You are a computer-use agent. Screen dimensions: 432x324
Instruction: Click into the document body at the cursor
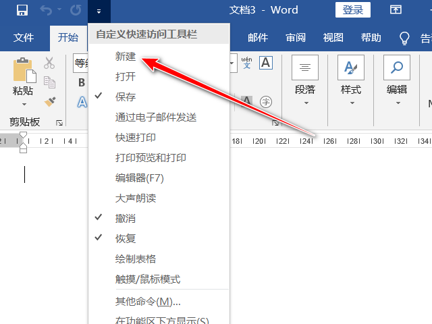pos(24,174)
